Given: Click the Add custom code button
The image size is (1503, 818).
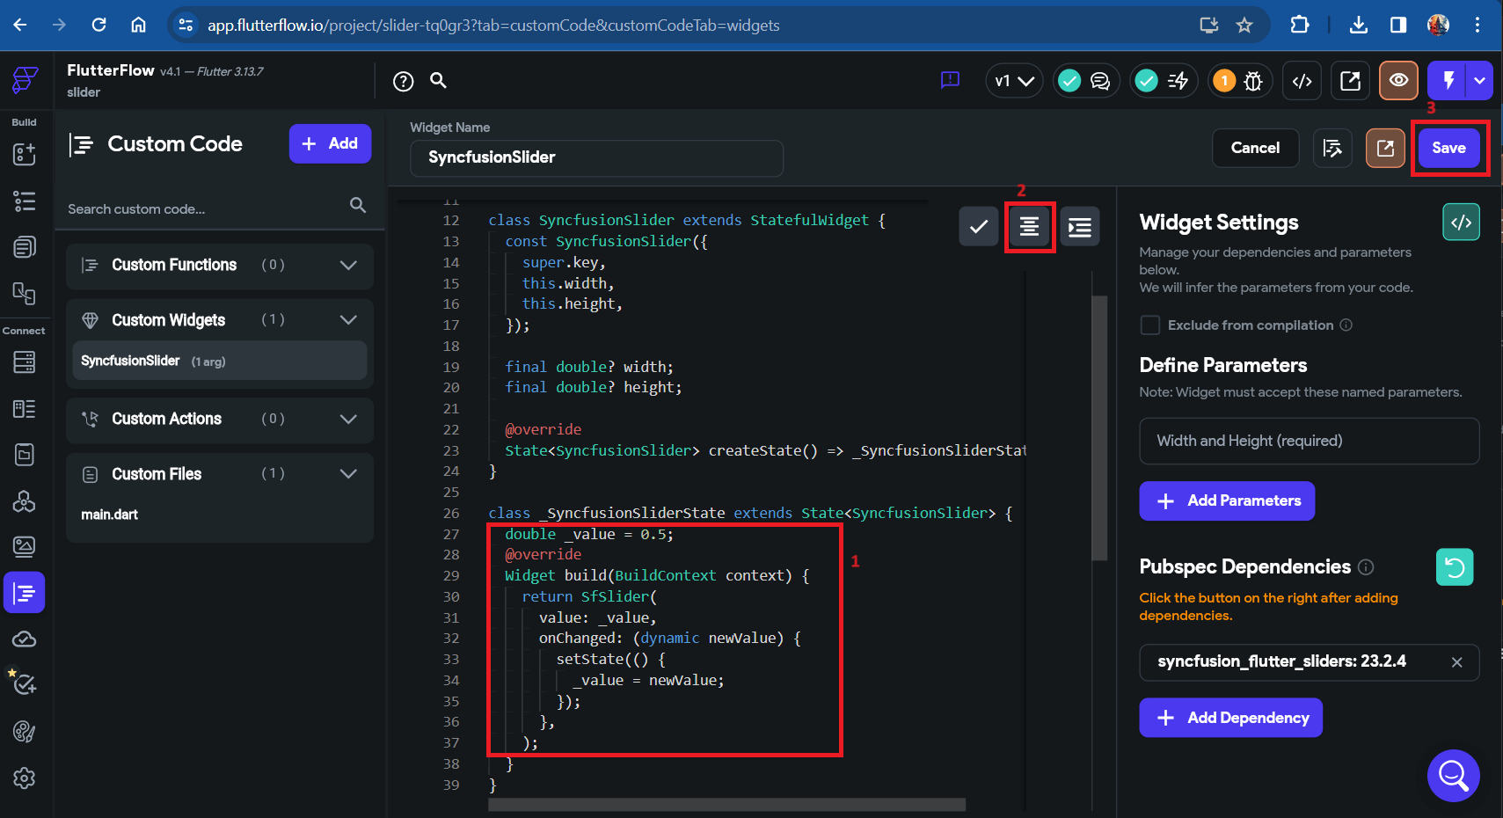Looking at the screenshot, I should coord(330,143).
